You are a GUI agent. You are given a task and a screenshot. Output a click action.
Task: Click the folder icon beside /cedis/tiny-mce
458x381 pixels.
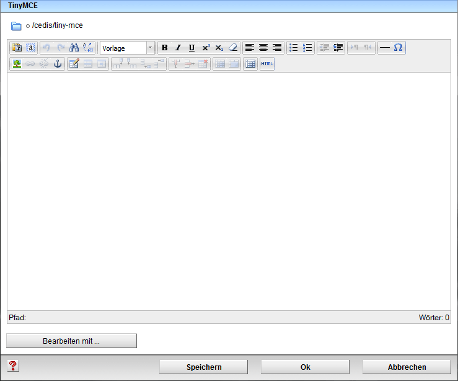16,26
